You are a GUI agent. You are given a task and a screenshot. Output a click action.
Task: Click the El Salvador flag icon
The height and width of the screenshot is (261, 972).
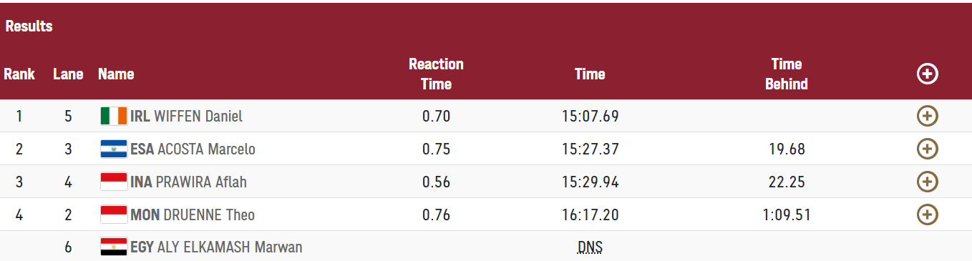coord(114,149)
